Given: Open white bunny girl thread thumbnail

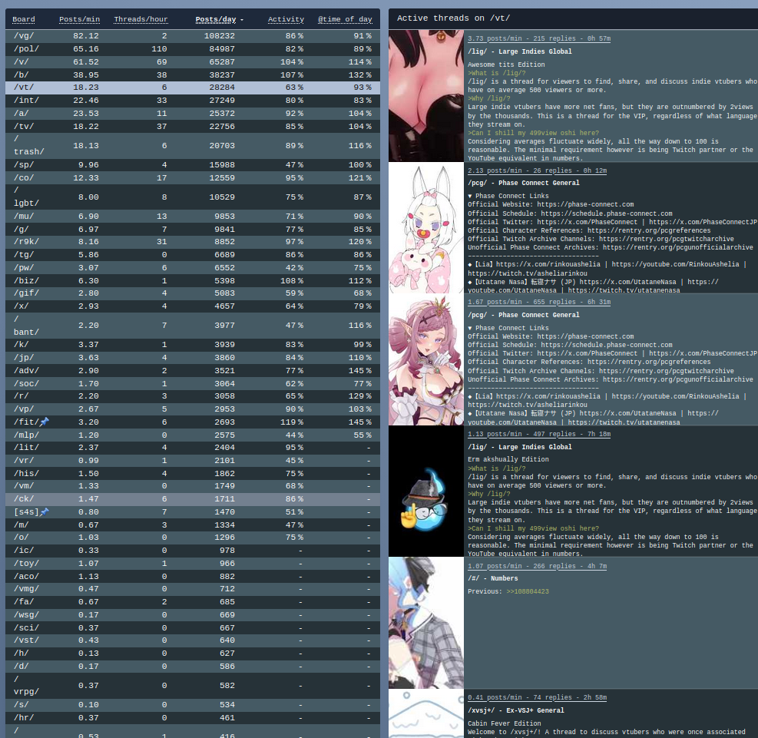Looking at the screenshot, I should (x=426, y=227).
